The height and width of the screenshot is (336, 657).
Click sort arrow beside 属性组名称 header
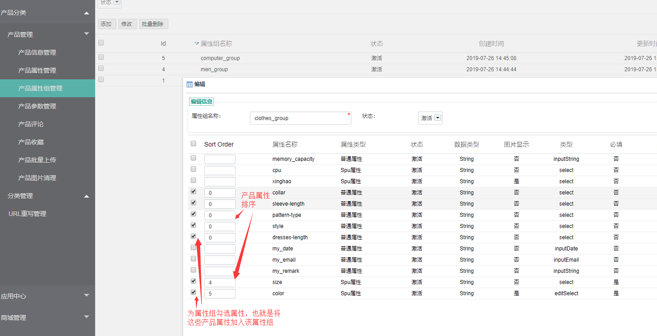click(197, 44)
